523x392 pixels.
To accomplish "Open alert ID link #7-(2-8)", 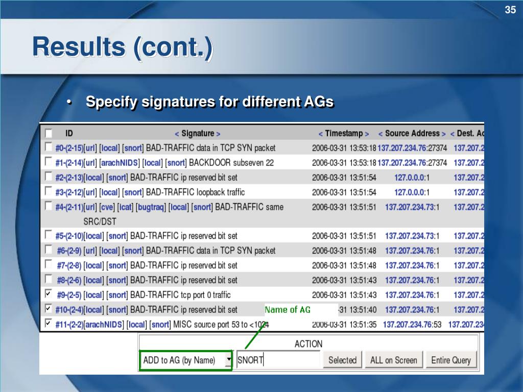I will tap(69, 265).
